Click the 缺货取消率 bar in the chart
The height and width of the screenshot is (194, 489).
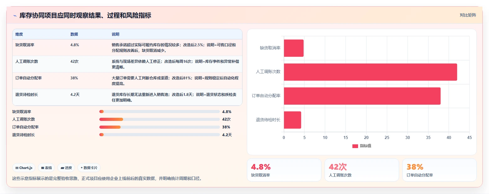294,48
